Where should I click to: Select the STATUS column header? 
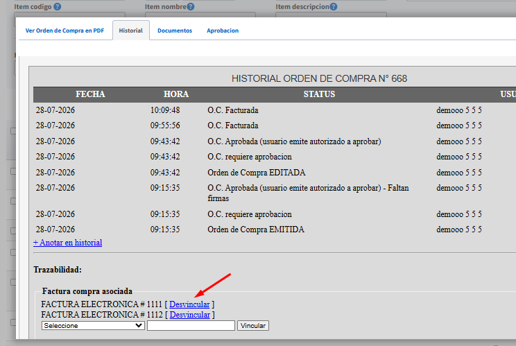click(x=319, y=94)
